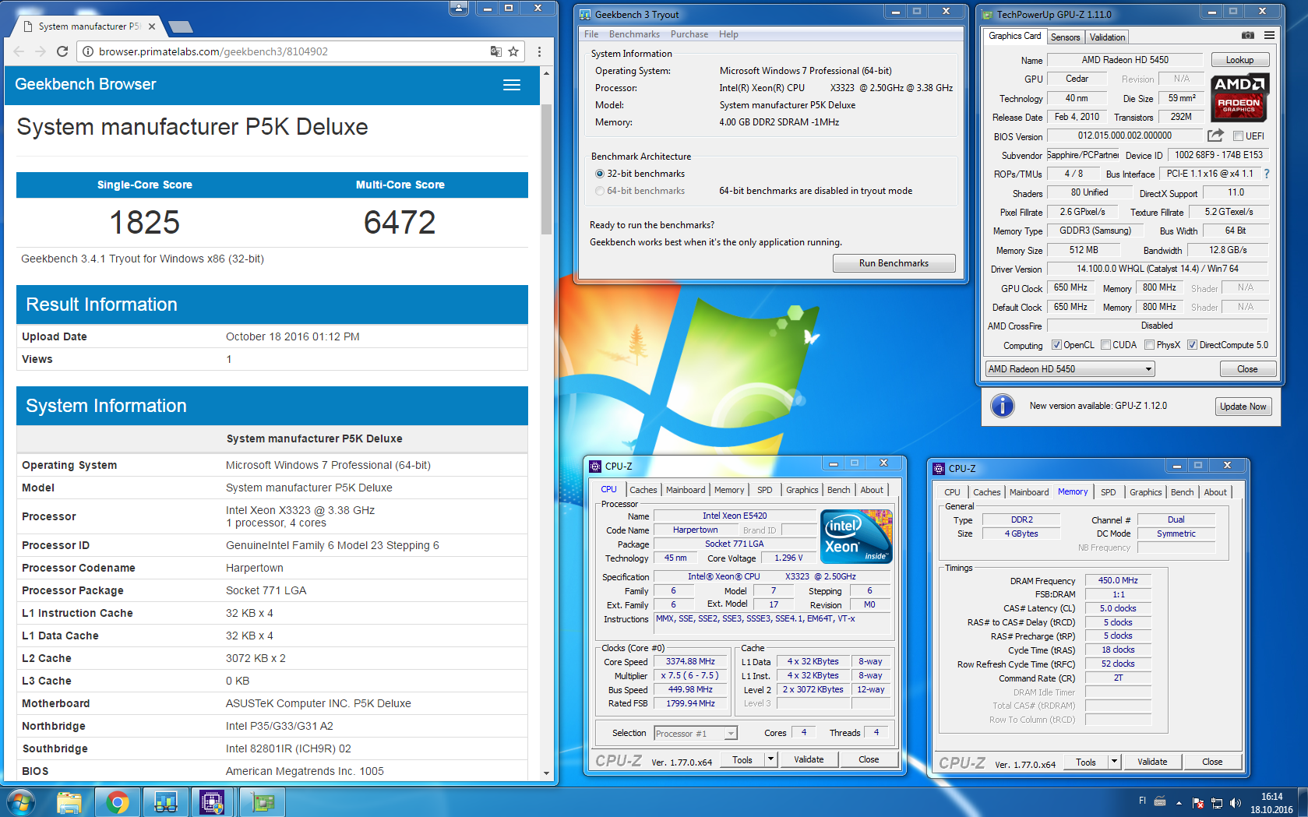Click the blue info icon in update notice

point(1002,406)
